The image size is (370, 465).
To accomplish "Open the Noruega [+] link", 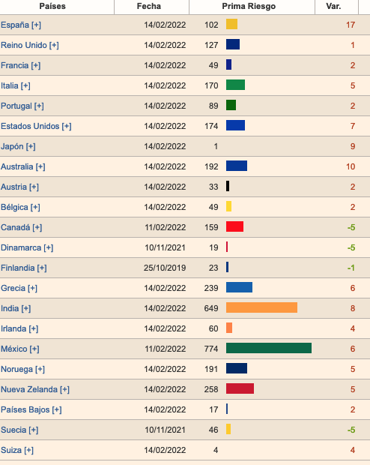I will (x=22, y=369).
